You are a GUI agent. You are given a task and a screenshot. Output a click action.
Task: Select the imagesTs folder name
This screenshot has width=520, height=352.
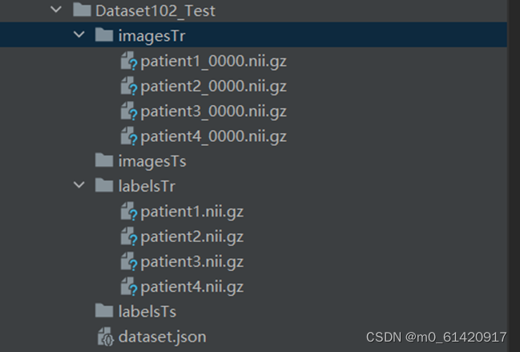tap(152, 162)
